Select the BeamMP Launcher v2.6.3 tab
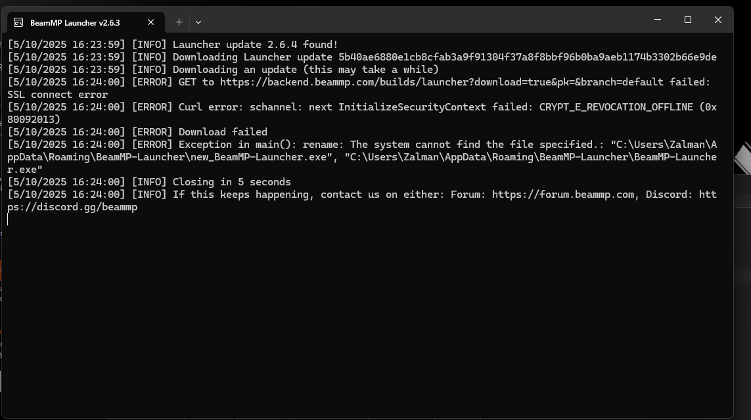Image resolution: width=751 pixels, height=420 pixels. click(x=75, y=22)
